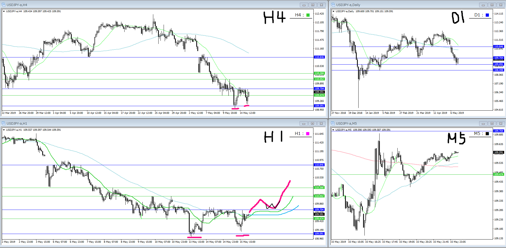Viewport: 506px width, 248px height.
Task: Close the USDJPY-a,H1 chart window
Action: click(321, 123)
